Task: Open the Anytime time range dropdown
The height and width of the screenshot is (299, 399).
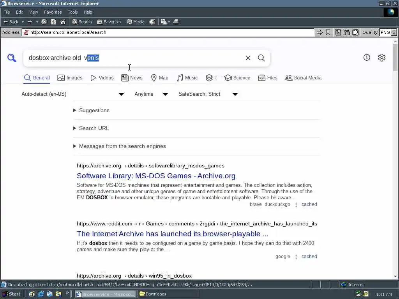Action: coord(151,94)
